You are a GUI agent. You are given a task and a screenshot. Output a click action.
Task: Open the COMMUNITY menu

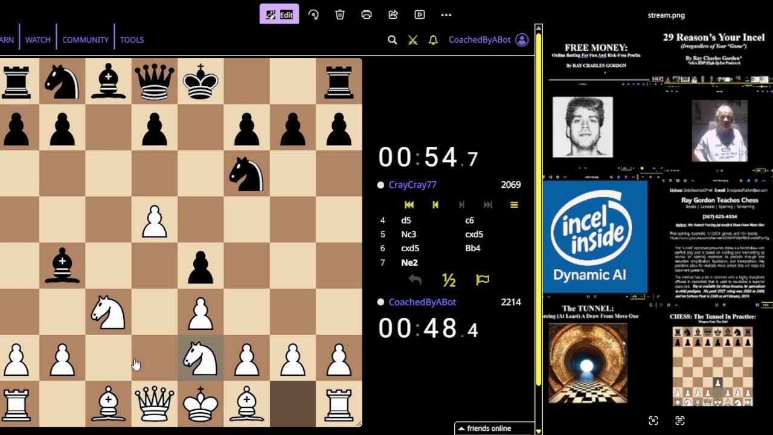(x=85, y=40)
